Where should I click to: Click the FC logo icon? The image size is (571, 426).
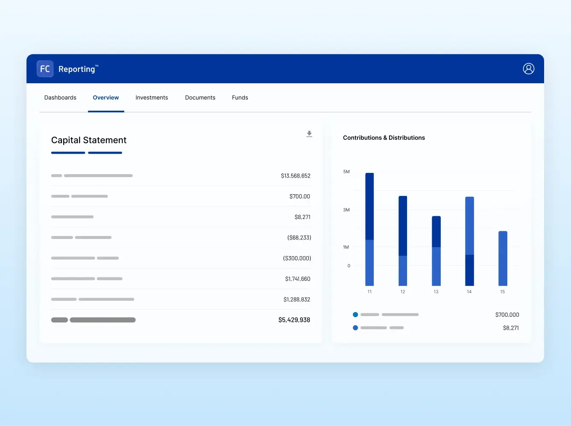tap(45, 69)
